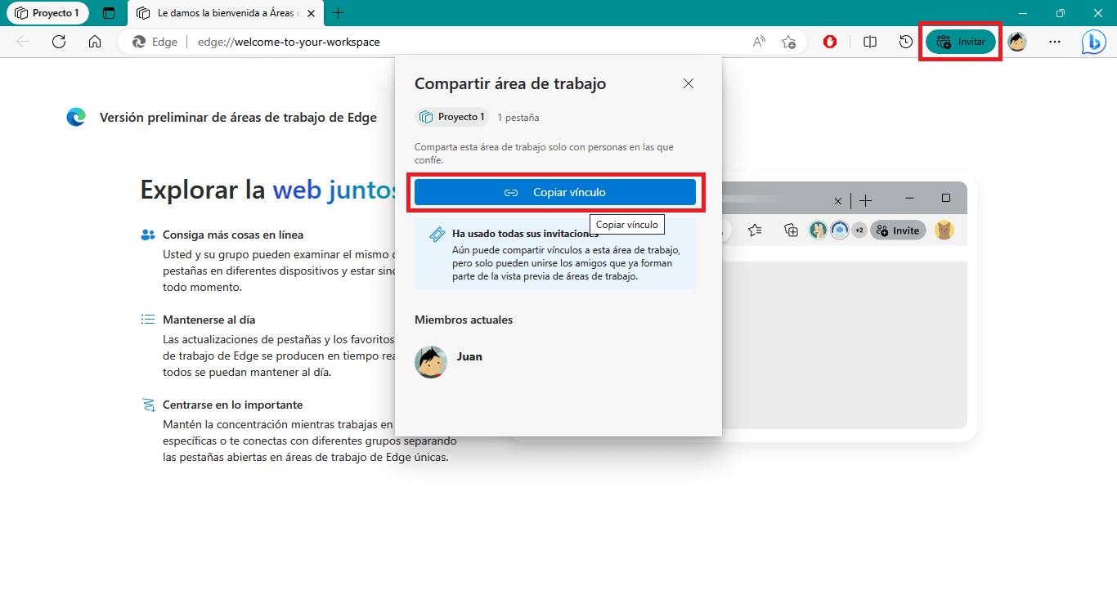This screenshot has height=595, width=1117.
Task: Close the Compartir área de trabajo dialog
Action: click(689, 83)
